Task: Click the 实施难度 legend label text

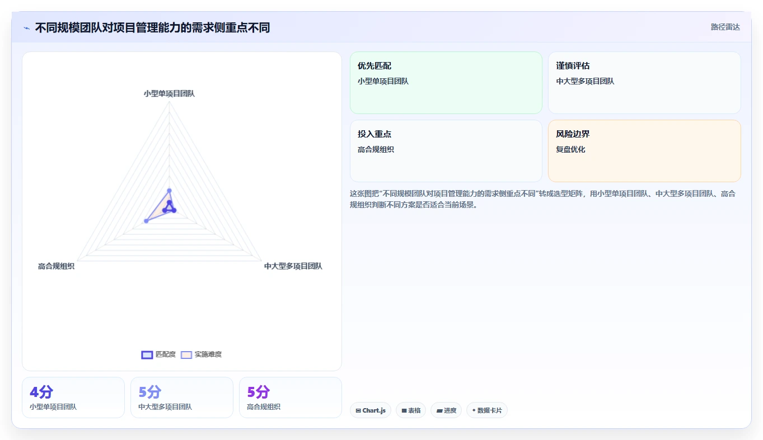Action: pyautogui.click(x=208, y=354)
